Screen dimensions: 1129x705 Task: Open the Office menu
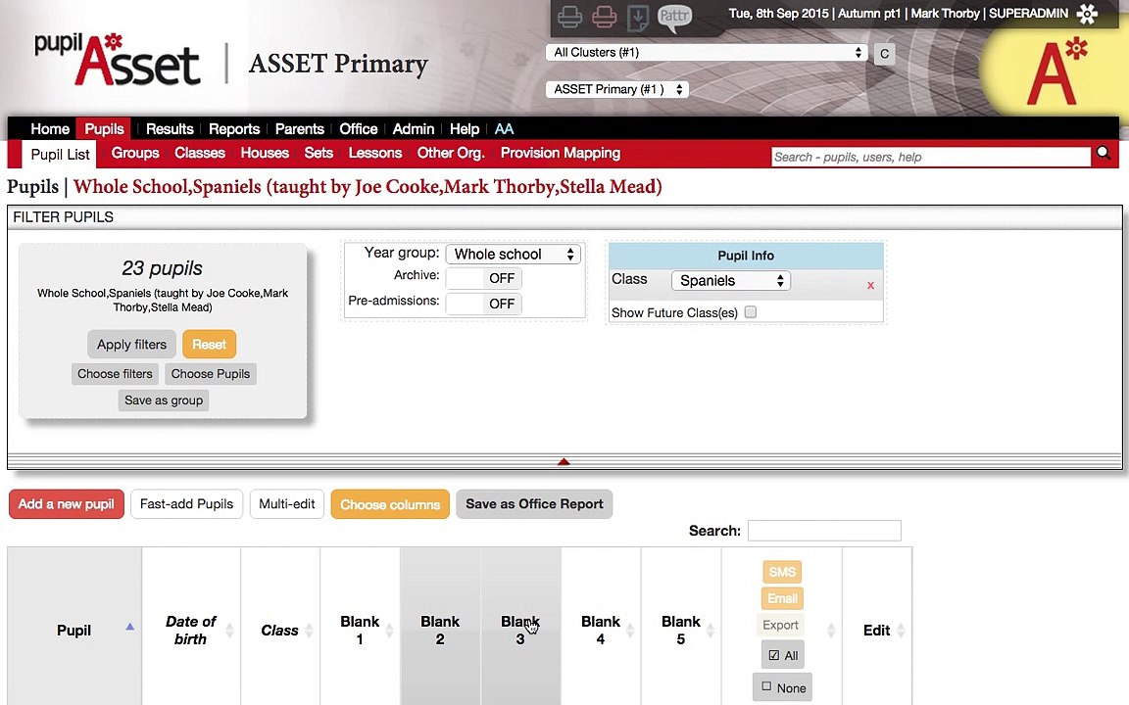[x=359, y=129]
